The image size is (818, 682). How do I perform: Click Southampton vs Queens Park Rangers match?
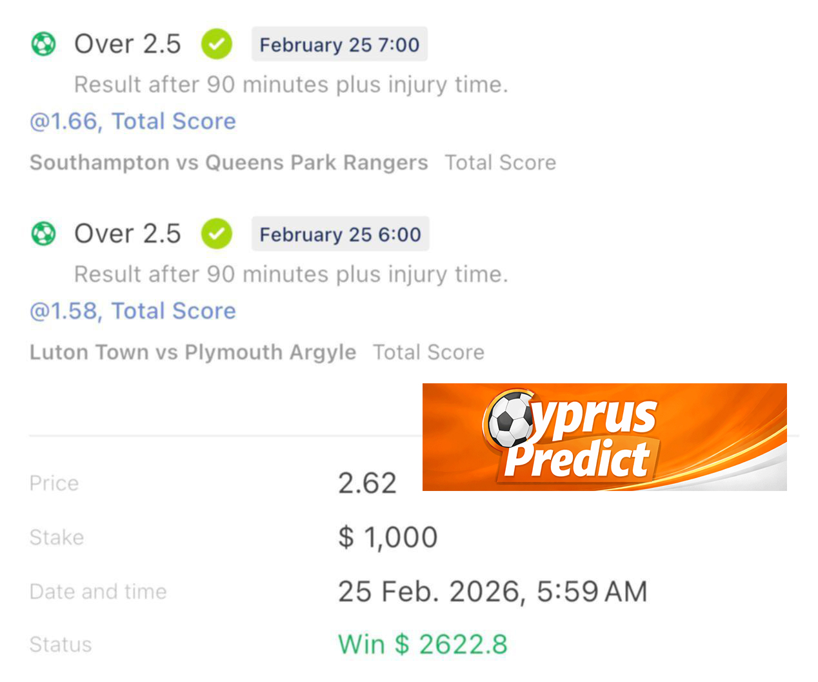tap(228, 163)
